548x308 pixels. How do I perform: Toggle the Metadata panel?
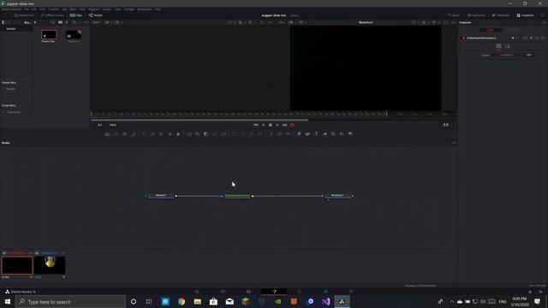click(501, 15)
